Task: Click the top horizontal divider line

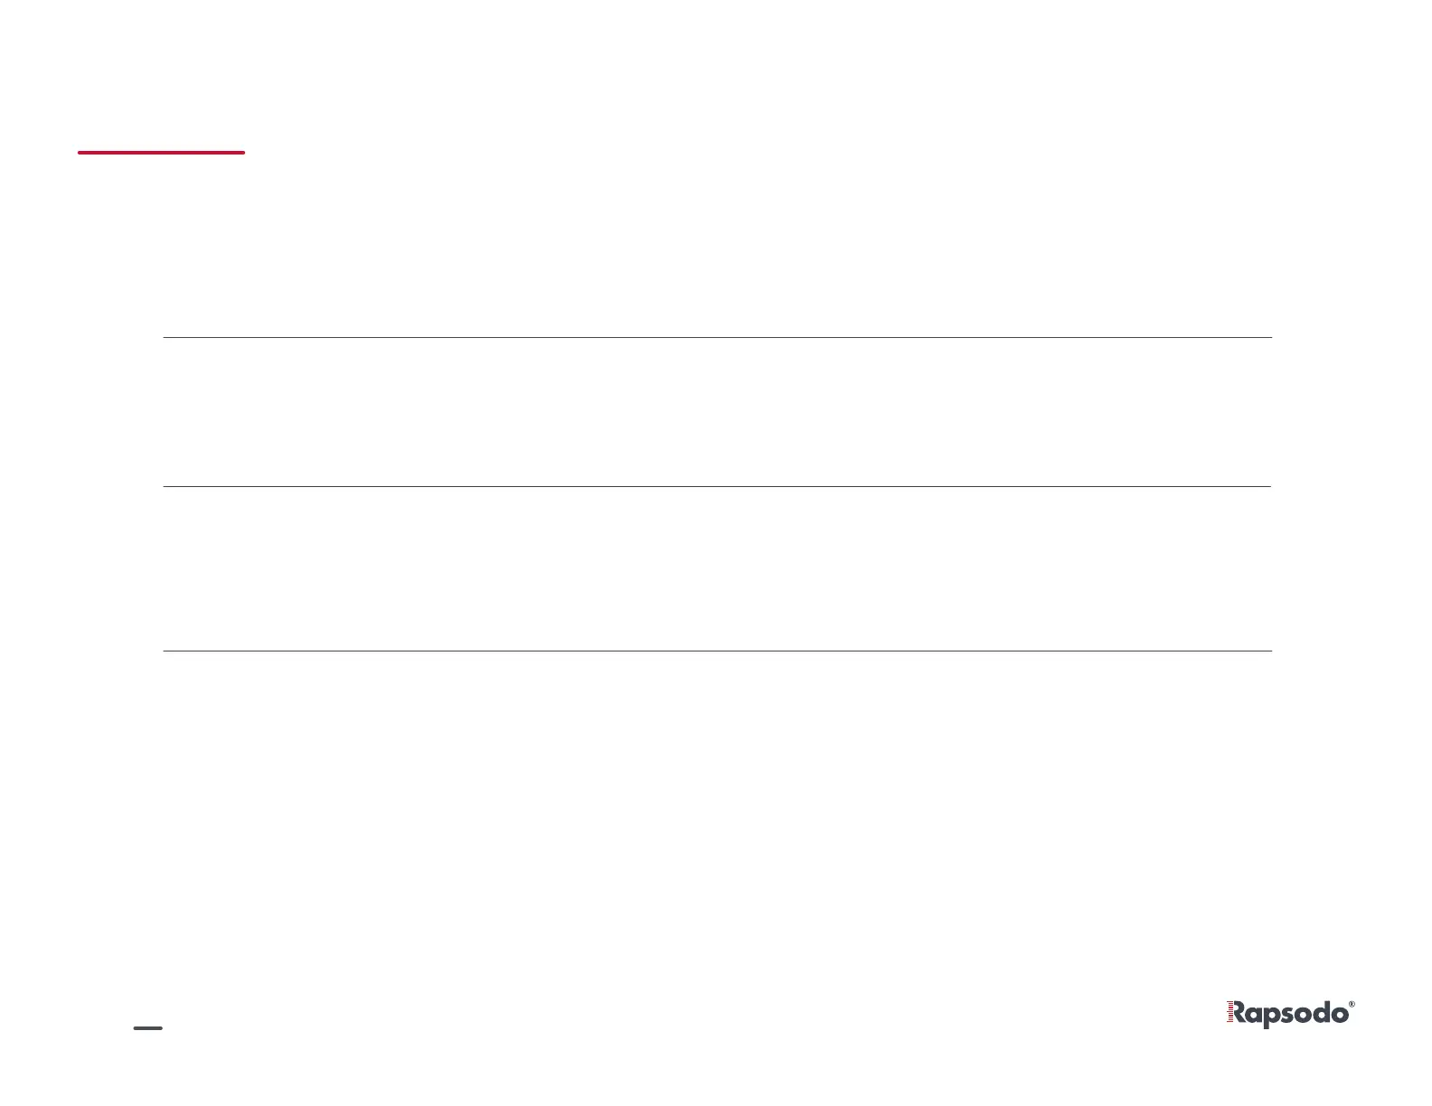Action: coord(717,337)
